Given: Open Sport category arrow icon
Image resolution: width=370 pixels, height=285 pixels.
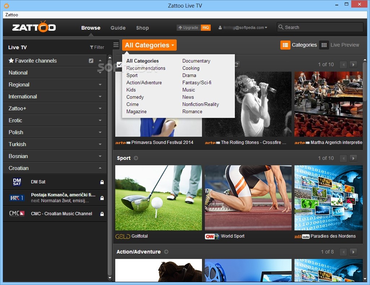Looking at the screenshot, I should (x=136, y=158).
